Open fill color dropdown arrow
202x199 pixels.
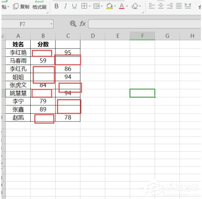115,6
